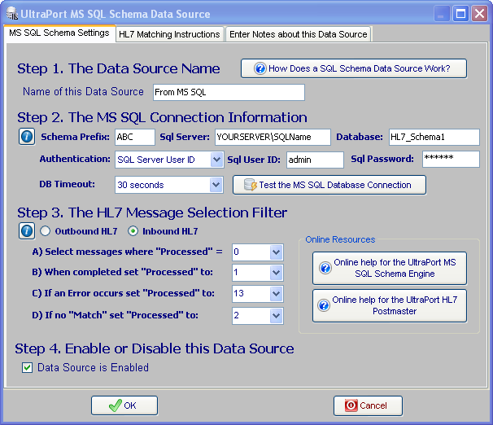Expand the DB Timeout dropdown
The height and width of the screenshot is (425, 493).
216,185
